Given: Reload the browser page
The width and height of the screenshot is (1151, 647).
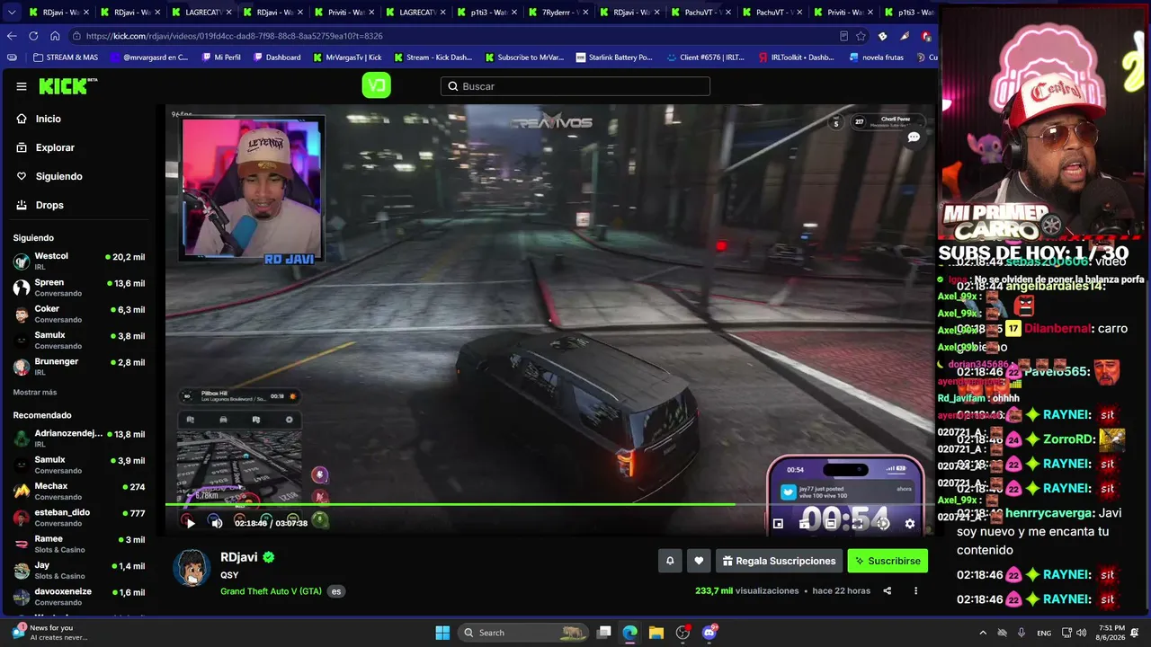Looking at the screenshot, I should tap(33, 36).
